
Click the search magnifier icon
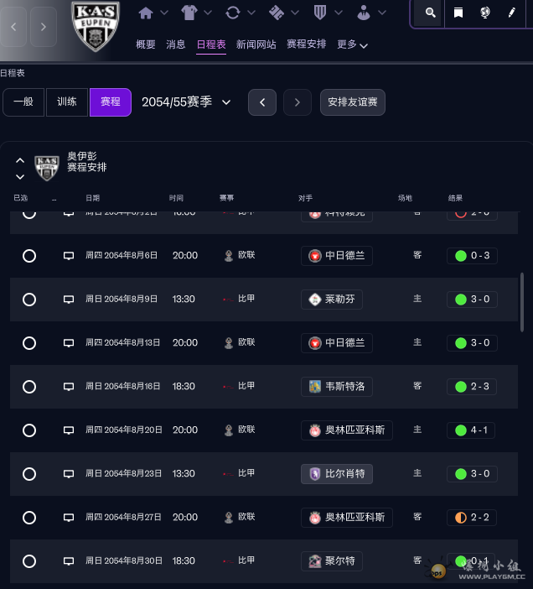pyautogui.click(x=430, y=13)
